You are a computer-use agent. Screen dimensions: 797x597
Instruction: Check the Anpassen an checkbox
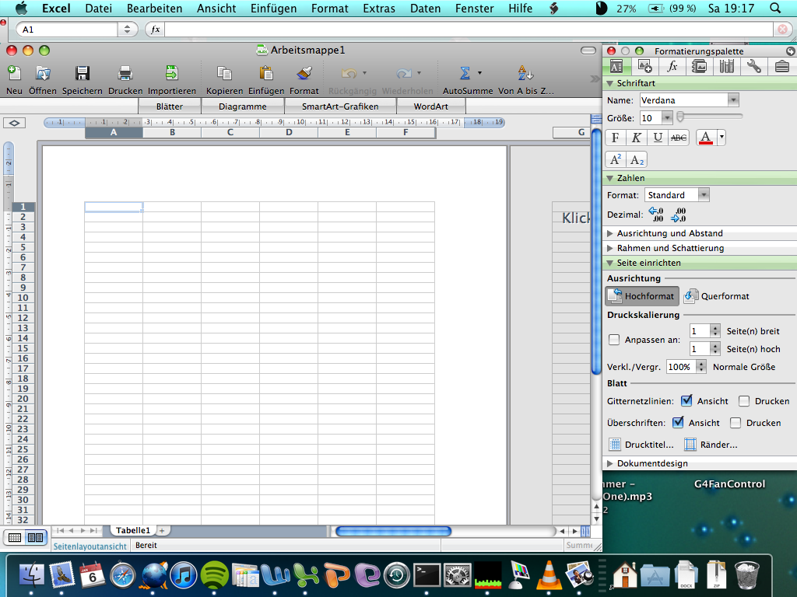tap(614, 339)
